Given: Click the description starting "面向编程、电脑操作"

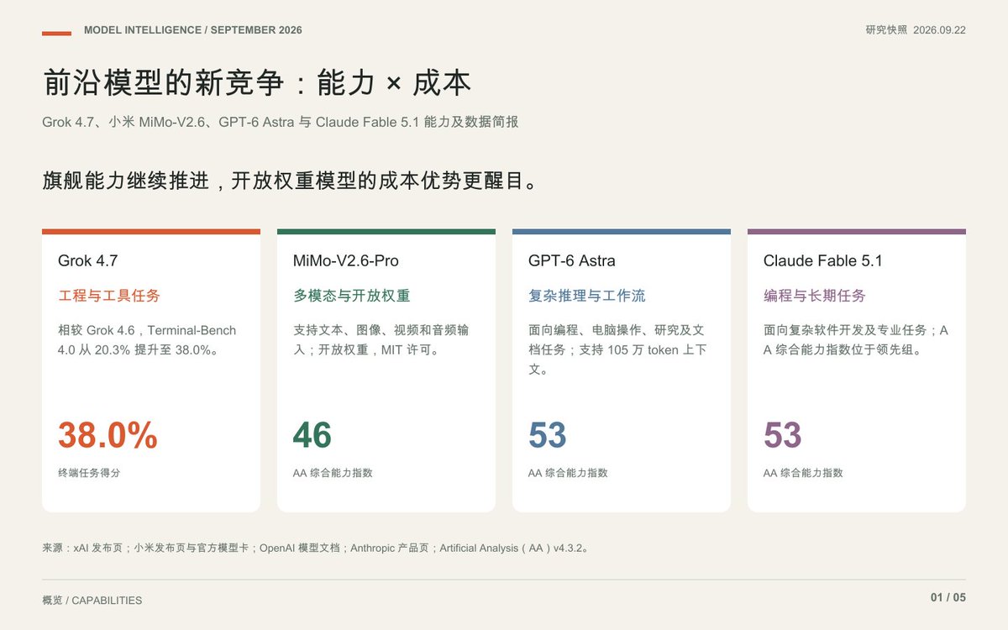Looking at the screenshot, I should pyautogui.click(x=617, y=350).
